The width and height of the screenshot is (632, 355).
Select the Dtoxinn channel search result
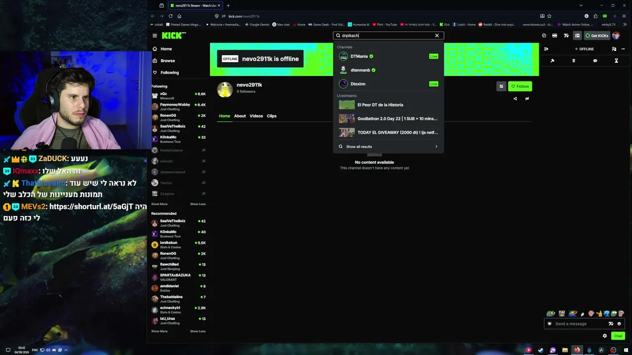[x=388, y=84]
